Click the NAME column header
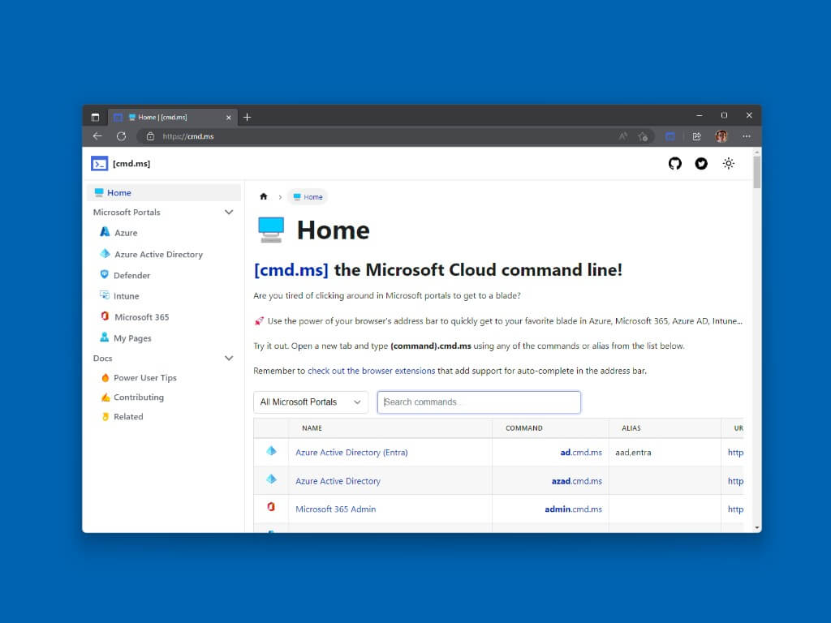This screenshot has width=831, height=623. click(312, 428)
